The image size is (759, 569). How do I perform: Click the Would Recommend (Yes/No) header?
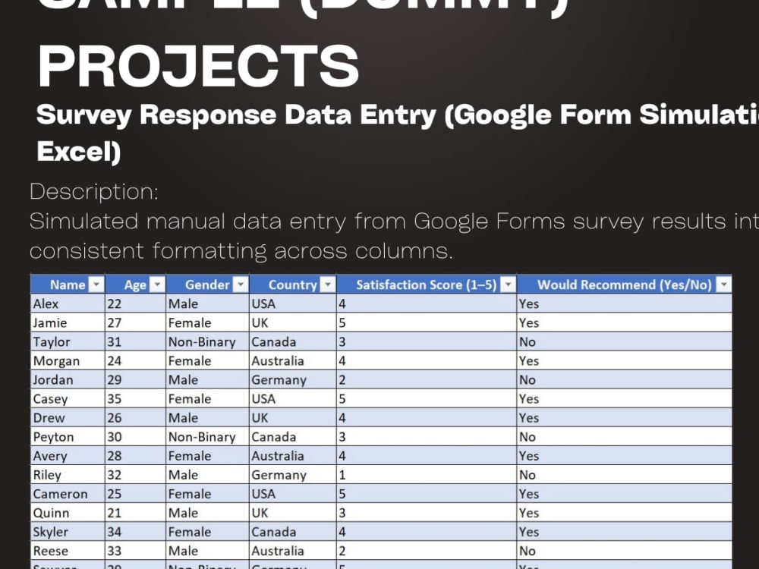[x=624, y=284]
